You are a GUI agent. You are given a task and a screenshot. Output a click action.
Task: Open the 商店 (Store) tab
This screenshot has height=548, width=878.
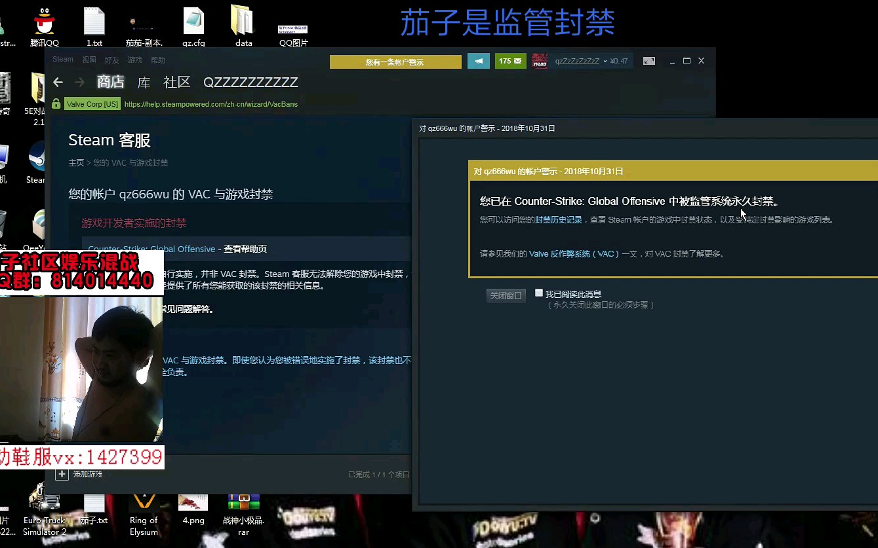click(111, 82)
